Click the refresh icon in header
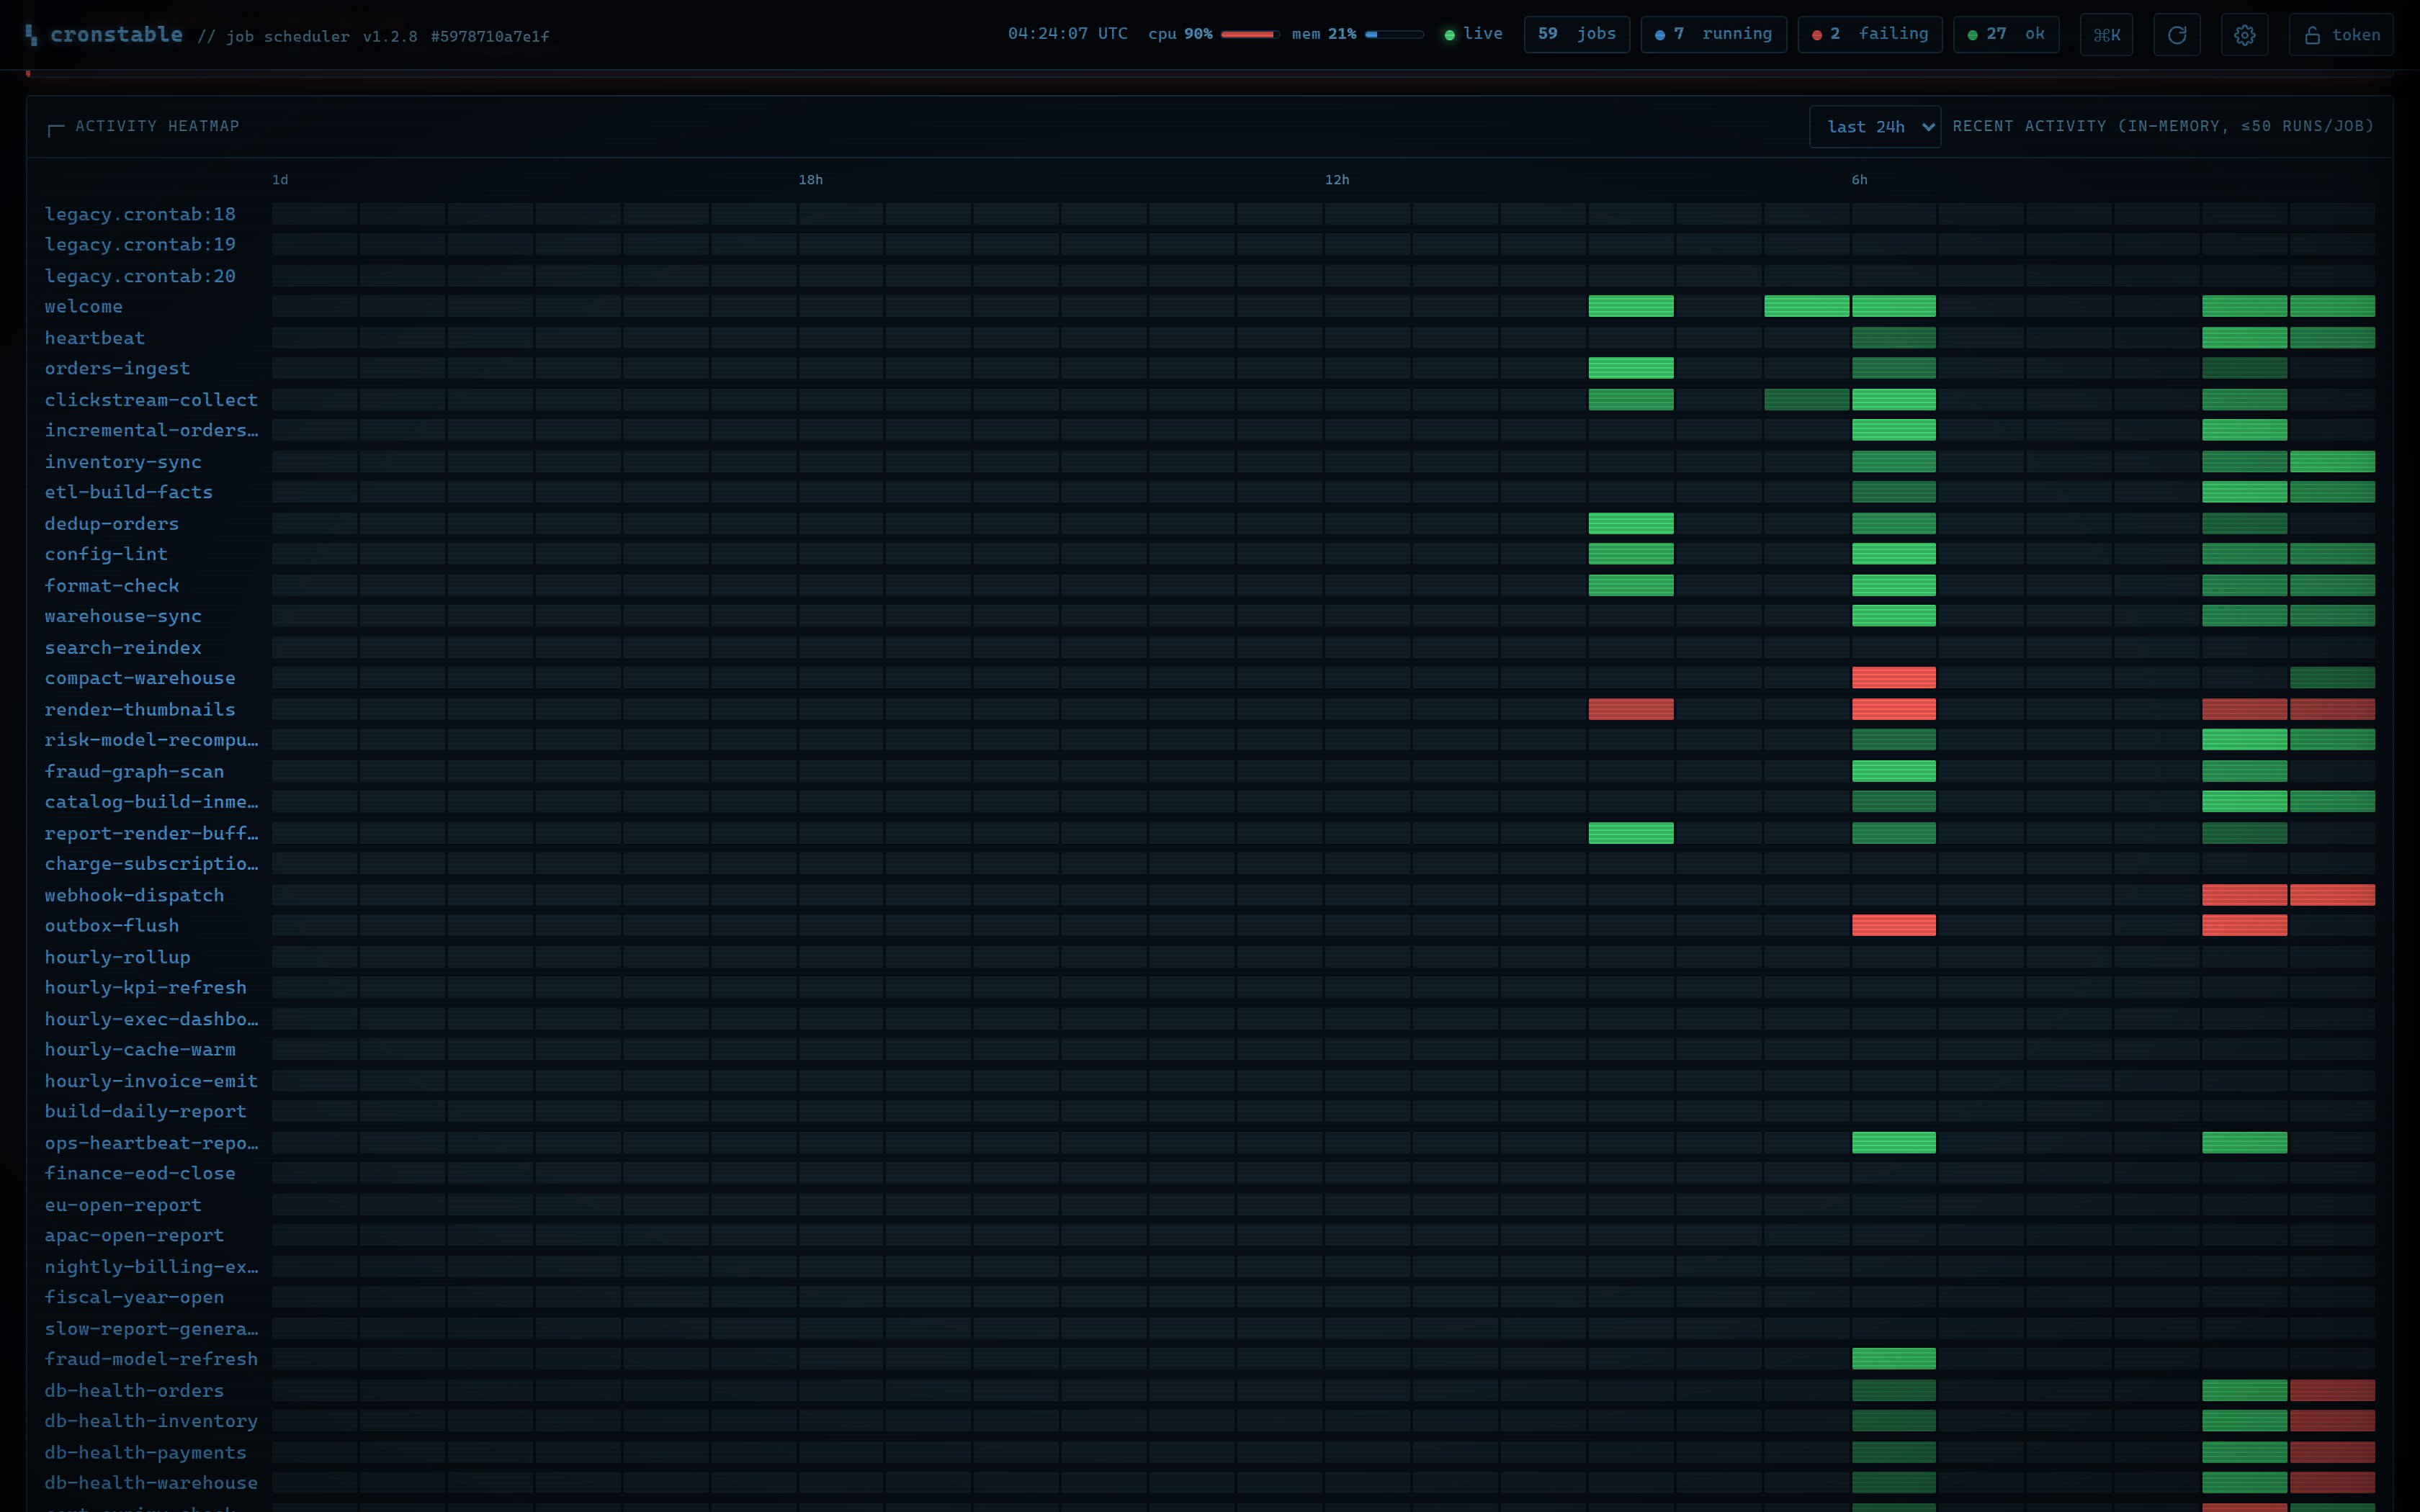2420x1512 pixels. point(2176,35)
